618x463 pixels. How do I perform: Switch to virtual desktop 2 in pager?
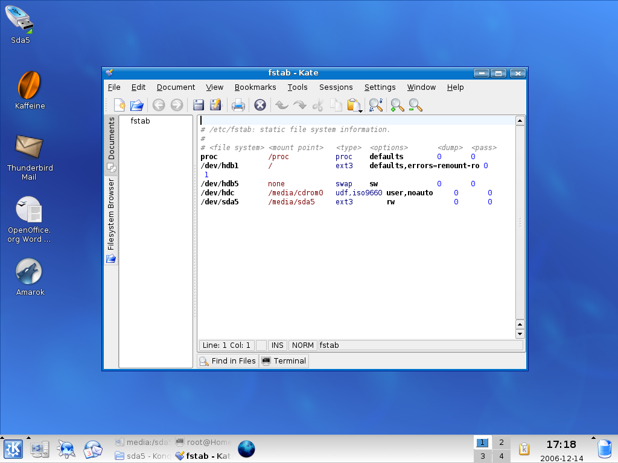[501, 443]
